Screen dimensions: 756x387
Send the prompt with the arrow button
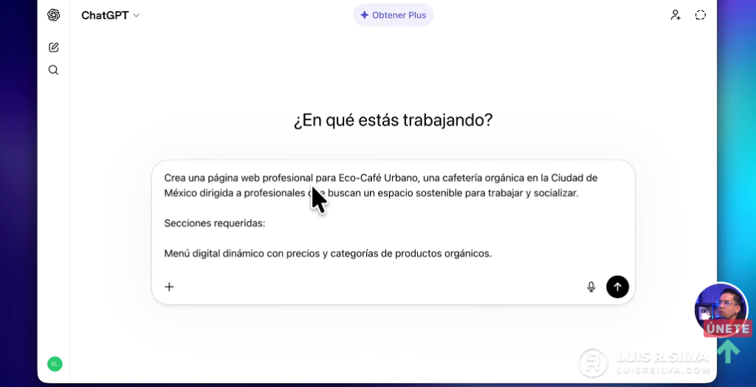click(x=617, y=287)
